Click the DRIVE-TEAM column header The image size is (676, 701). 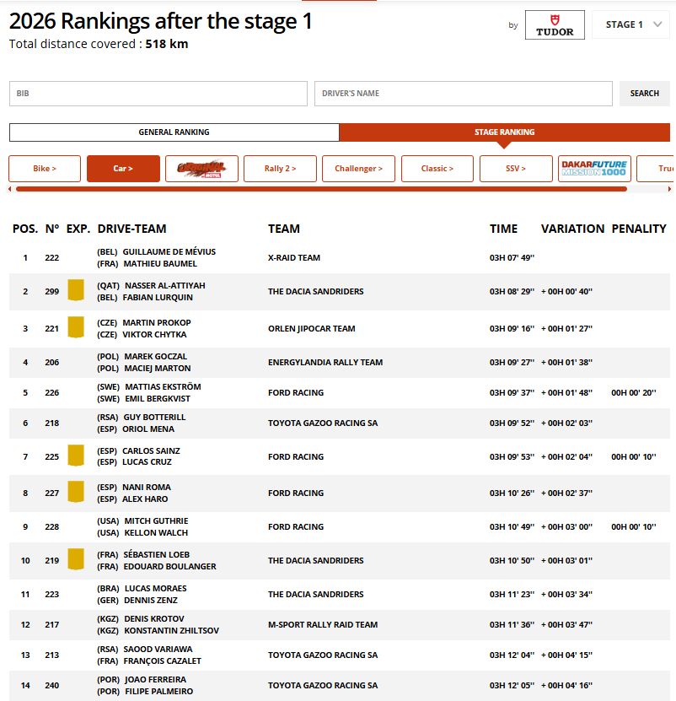tap(131, 229)
